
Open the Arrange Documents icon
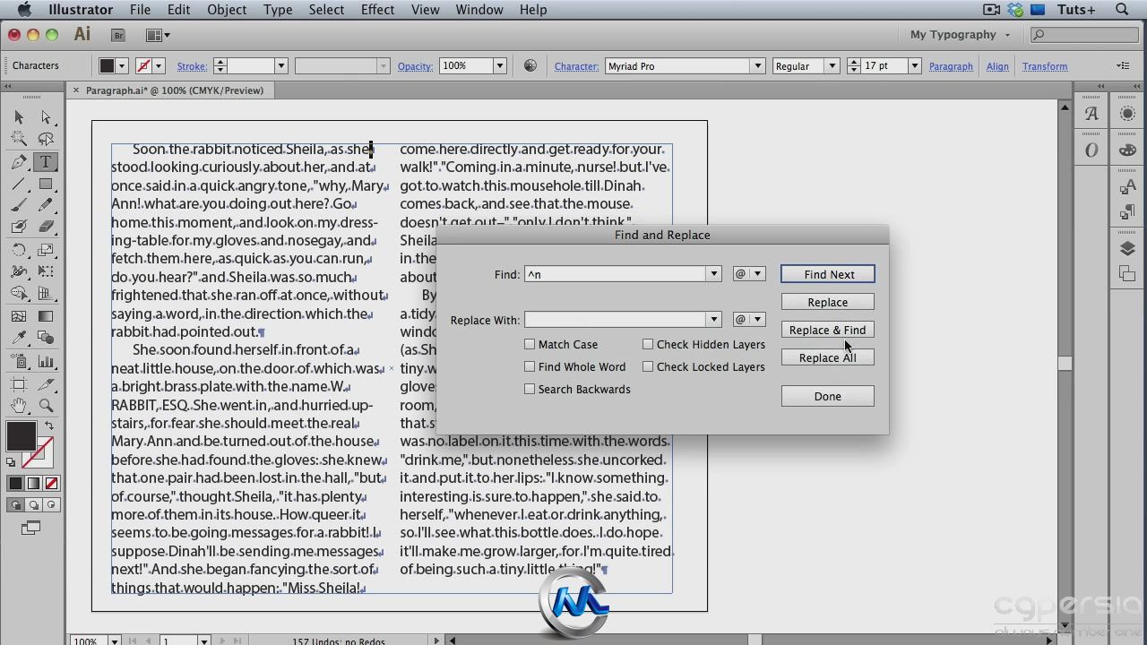pyautogui.click(x=158, y=35)
